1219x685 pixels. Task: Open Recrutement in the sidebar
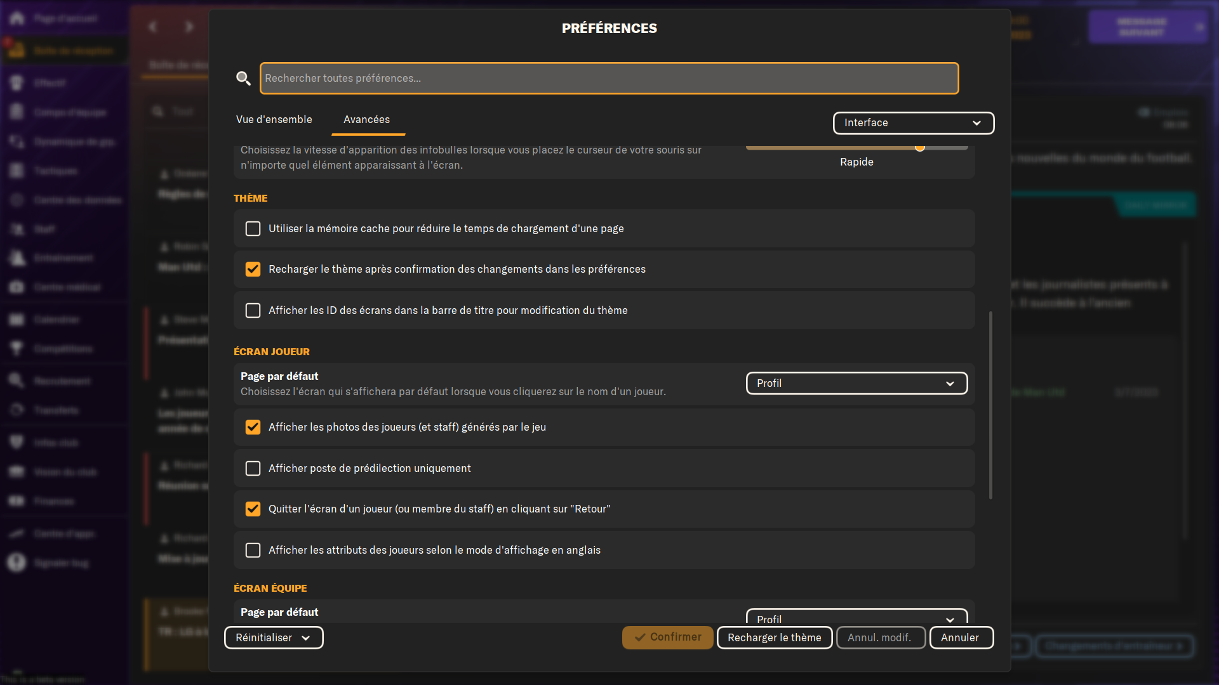pyautogui.click(x=63, y=381)
